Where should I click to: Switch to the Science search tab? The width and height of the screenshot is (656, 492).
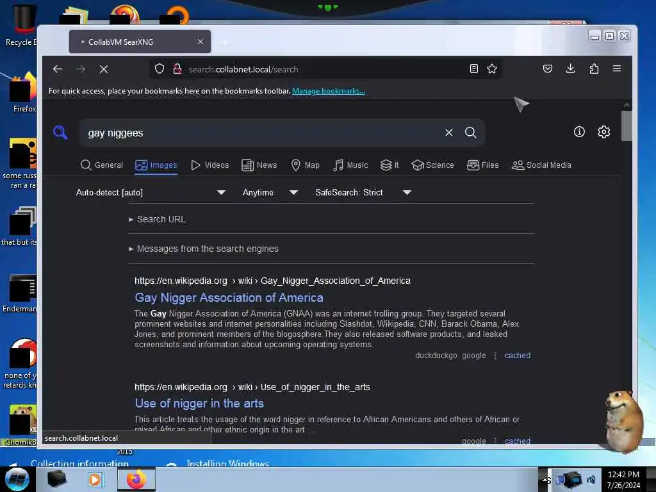point(432,165)
